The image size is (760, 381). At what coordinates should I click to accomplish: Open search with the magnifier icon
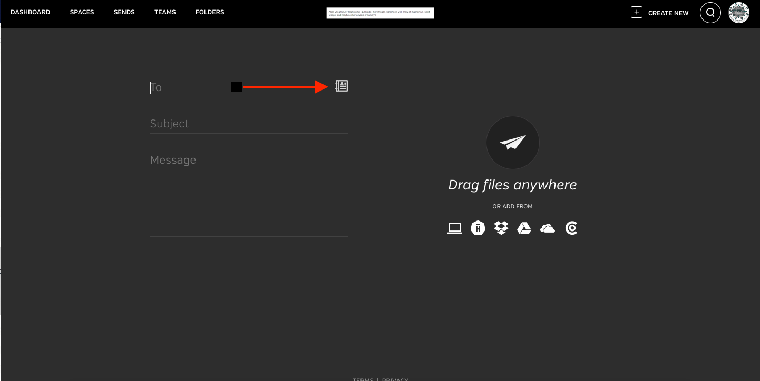point(710,12)
